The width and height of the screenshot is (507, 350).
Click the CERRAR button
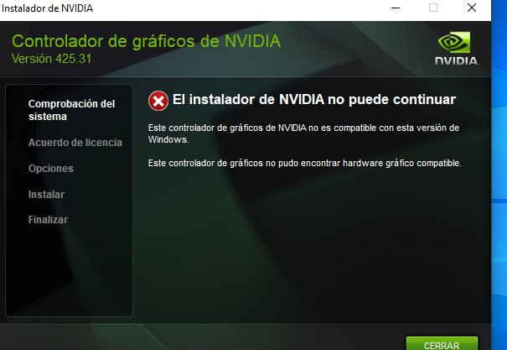coord(442,343)
